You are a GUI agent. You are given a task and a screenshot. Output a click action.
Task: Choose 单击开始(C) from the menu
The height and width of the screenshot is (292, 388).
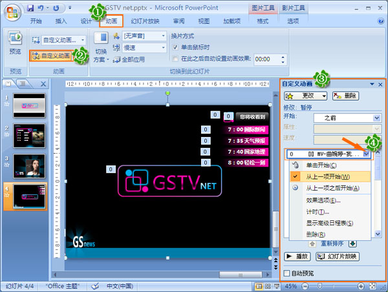[x=330, y=165]
